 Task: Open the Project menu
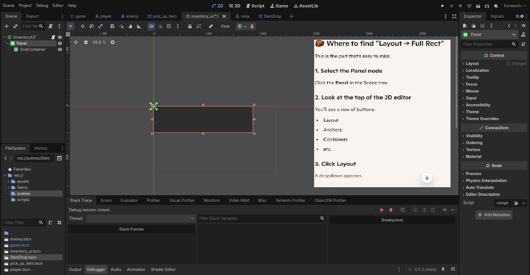click(x=25, y=6)
